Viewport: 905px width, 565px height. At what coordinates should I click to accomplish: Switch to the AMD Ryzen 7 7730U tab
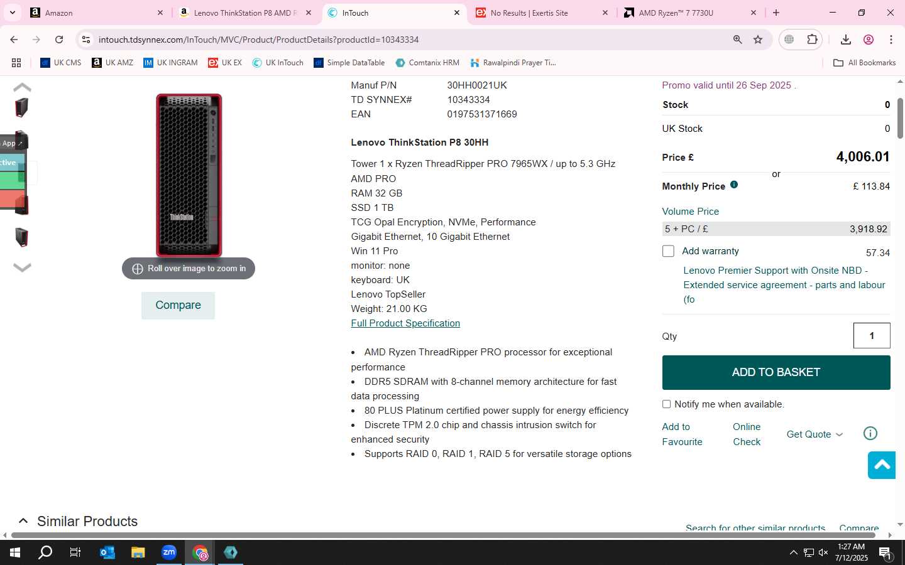(x=689, y=13)
